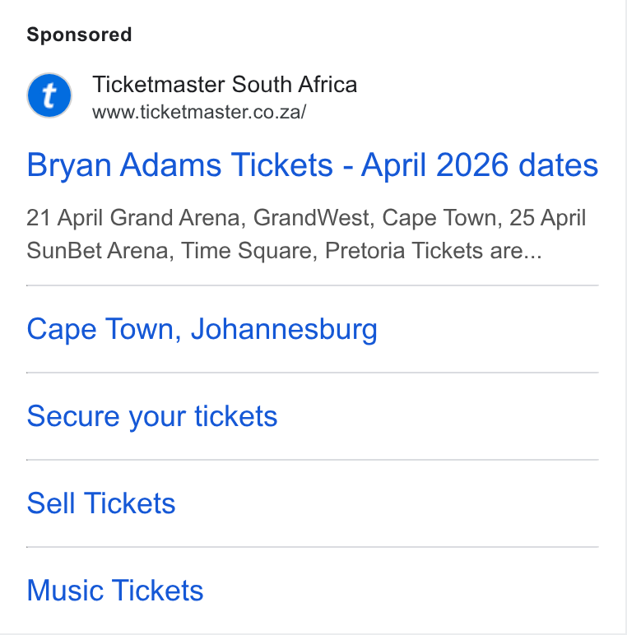Open the Sell Tickets sitelink
Screen dimensions: 627x635
click(x=101, y=503)
